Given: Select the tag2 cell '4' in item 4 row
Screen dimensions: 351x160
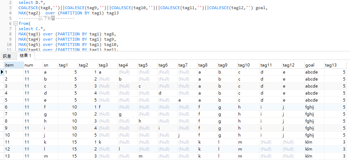Looking at the screenshot, I should [x=88, y=93].
